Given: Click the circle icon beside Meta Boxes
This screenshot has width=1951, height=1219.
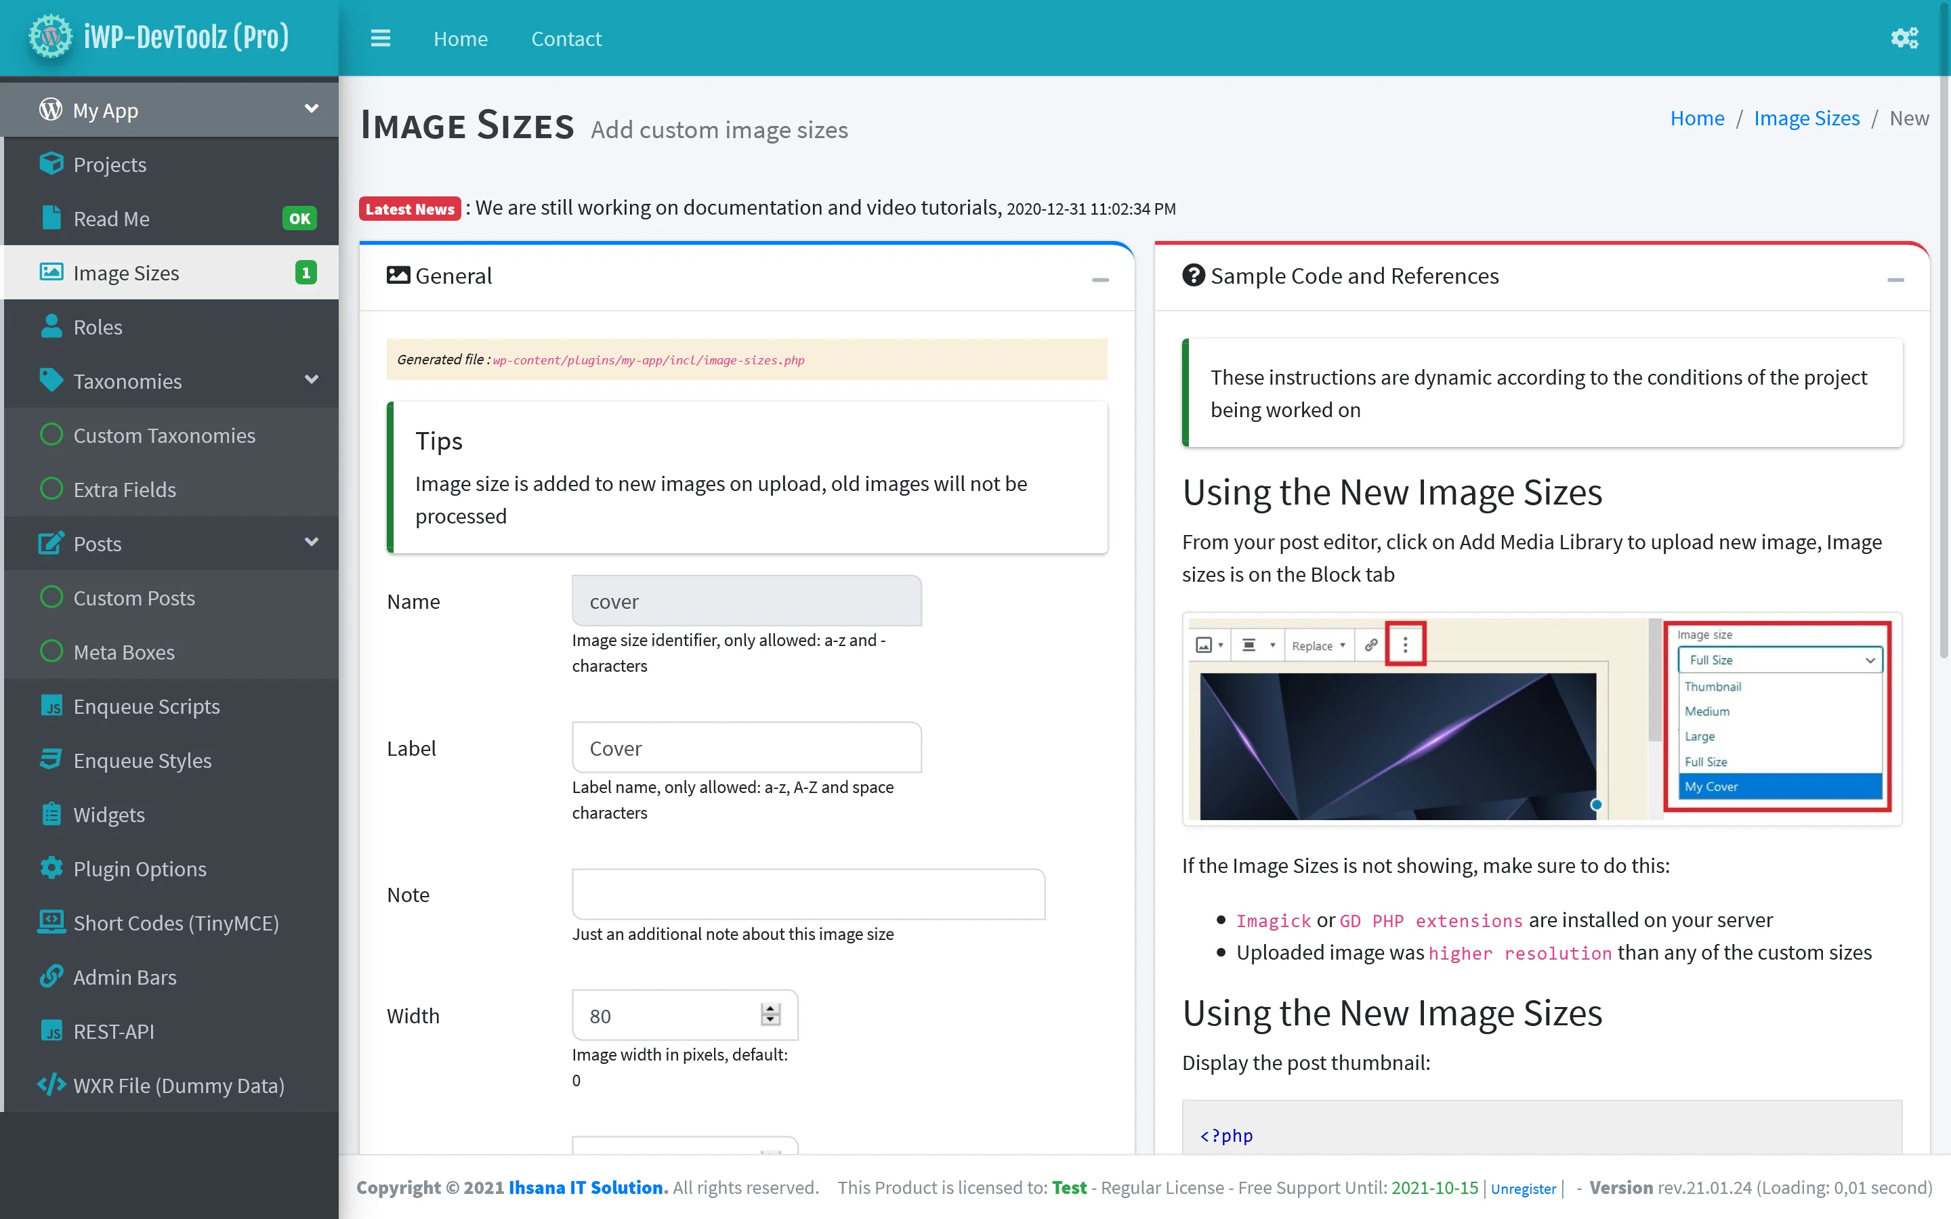Looking at the screenshot, I should 51,651.
